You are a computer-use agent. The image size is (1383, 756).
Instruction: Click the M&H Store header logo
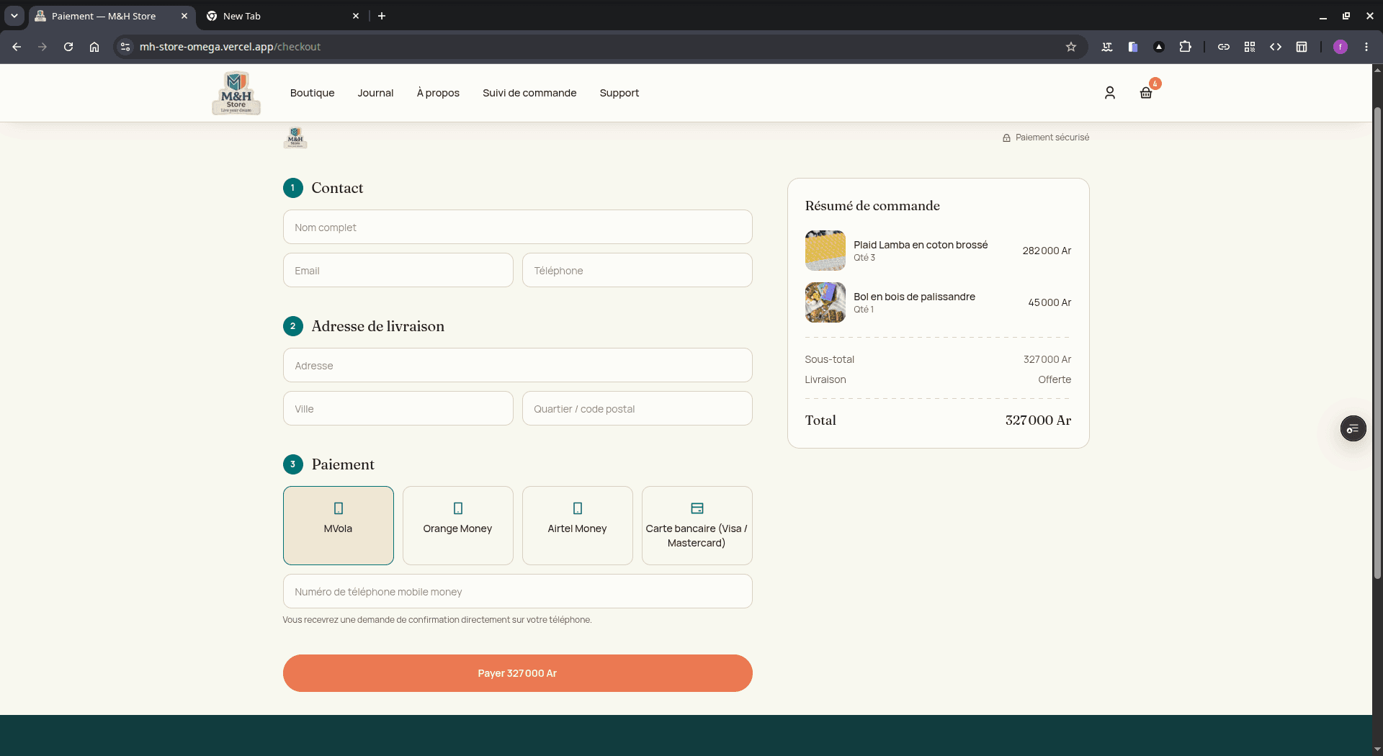(x=236, y=93)
